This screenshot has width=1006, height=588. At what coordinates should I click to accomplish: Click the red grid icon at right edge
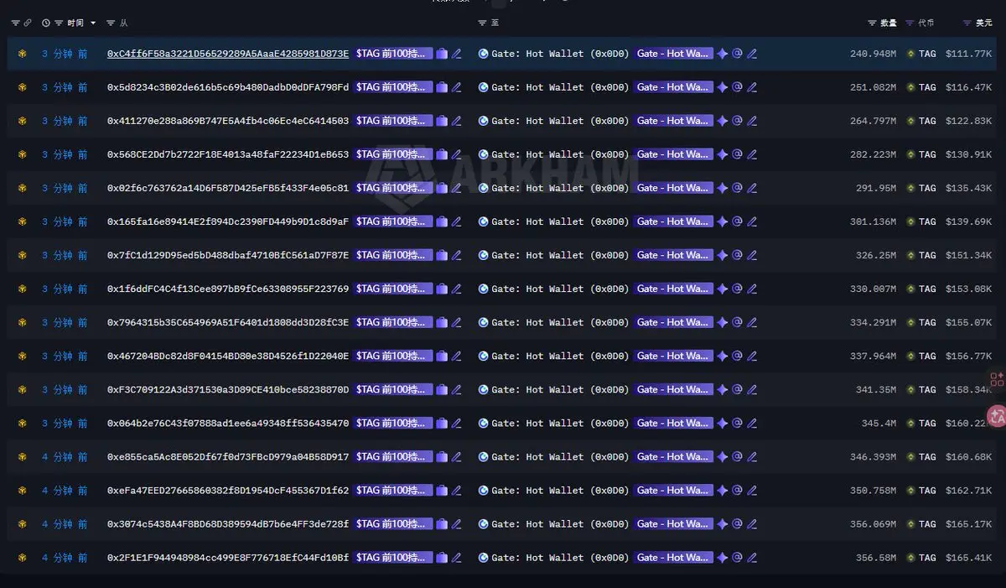pos(997,380)
